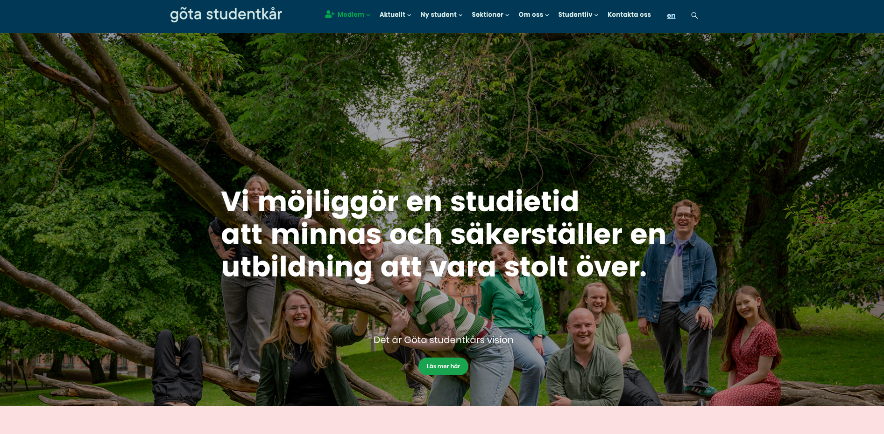Click the member person-plus icon
The width and height of the screenshot is (884, 434).
click(330, 14)
